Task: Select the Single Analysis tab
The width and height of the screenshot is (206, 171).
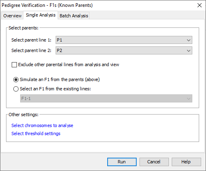Action: pos(41,15)
